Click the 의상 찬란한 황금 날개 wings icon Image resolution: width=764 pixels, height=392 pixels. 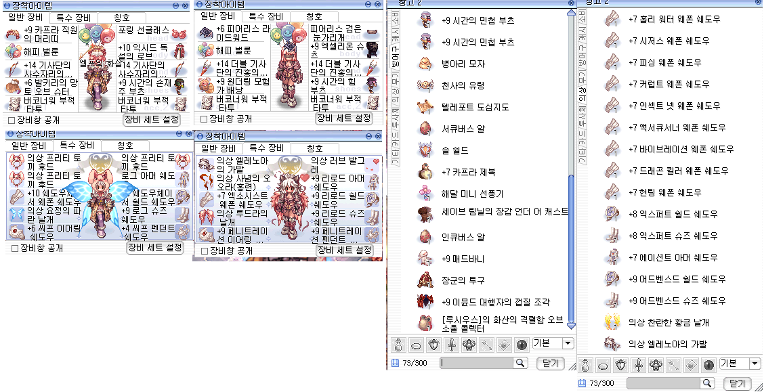[612, 322]
